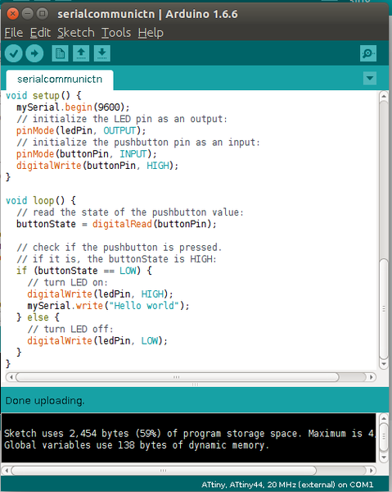Click 'Done uploading.' status message
Viewport: 392px width, 492px height.
click(45, 401)
